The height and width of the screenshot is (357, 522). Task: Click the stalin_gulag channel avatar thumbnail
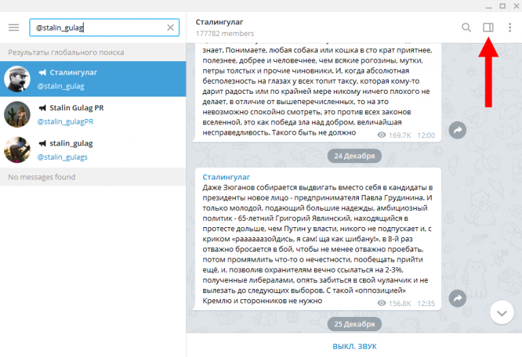pyautogui.click(x=17, y=150)
